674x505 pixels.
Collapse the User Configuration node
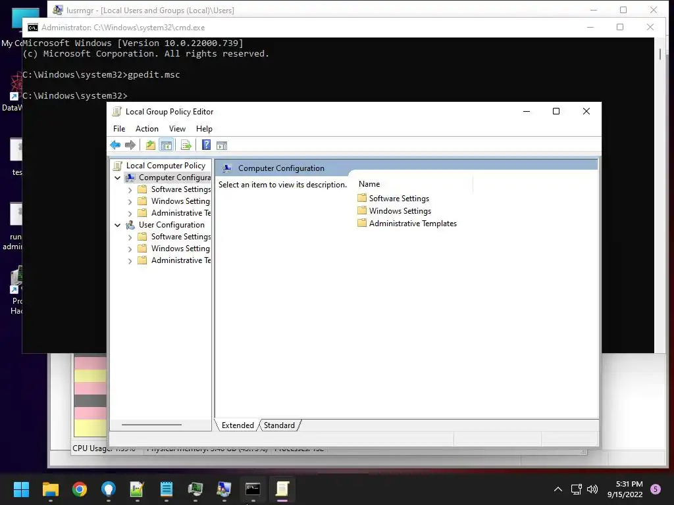coord(117,225)
